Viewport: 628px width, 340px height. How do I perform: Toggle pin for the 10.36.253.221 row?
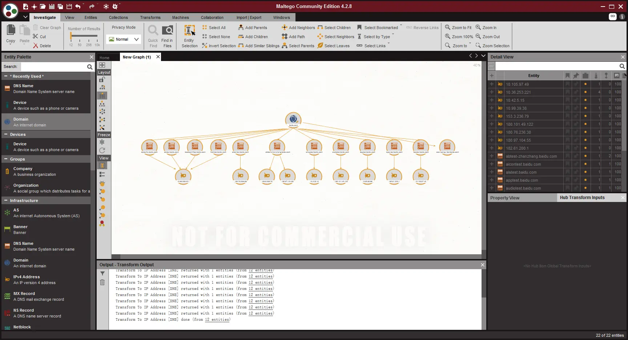pos(576,92)
